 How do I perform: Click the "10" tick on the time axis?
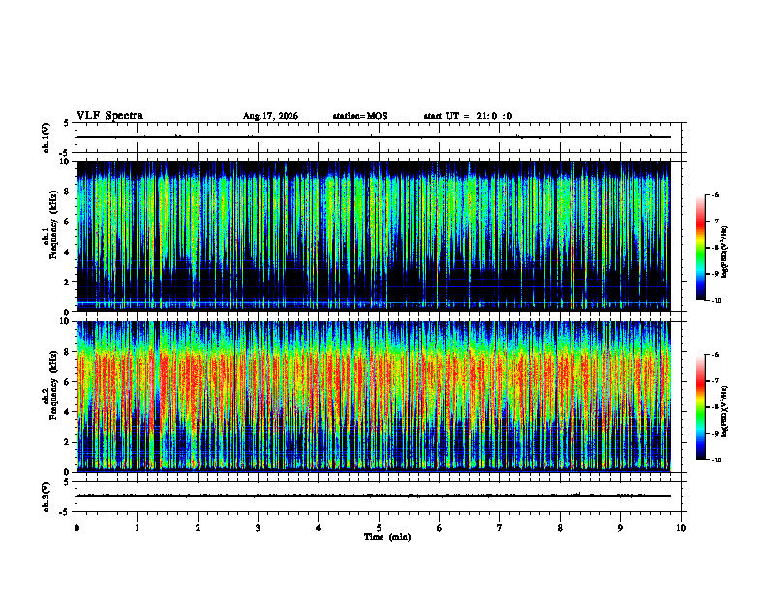tap(681, 528)
